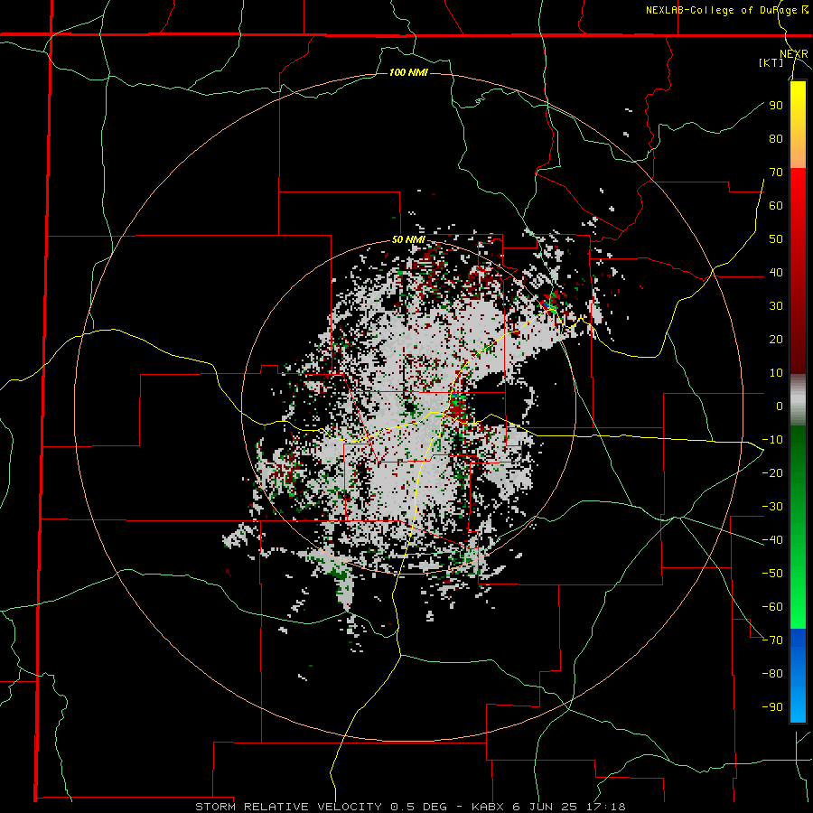Image resolution: width=813 pixels, height=813 pixels.
Task: Click the positive 40 scale value
Action: click(x=776, y=273)
